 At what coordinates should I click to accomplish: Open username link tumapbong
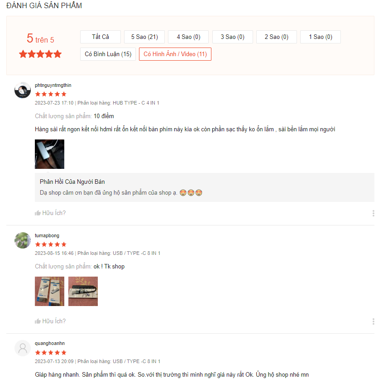click(47, 235)
